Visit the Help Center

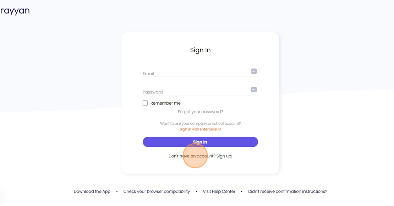[219, 191]
